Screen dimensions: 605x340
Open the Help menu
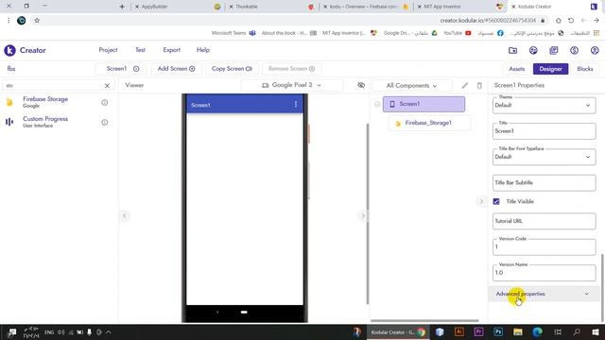(x=203, y=50)
